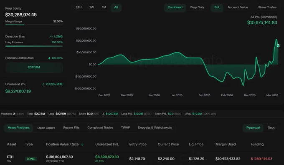Click the $1,726.29 liquidation price

click(197, 159)
